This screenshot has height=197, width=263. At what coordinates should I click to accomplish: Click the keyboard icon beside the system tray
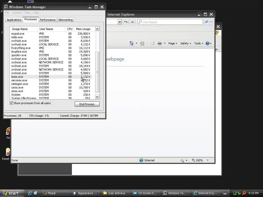click(x=225, y=193)
